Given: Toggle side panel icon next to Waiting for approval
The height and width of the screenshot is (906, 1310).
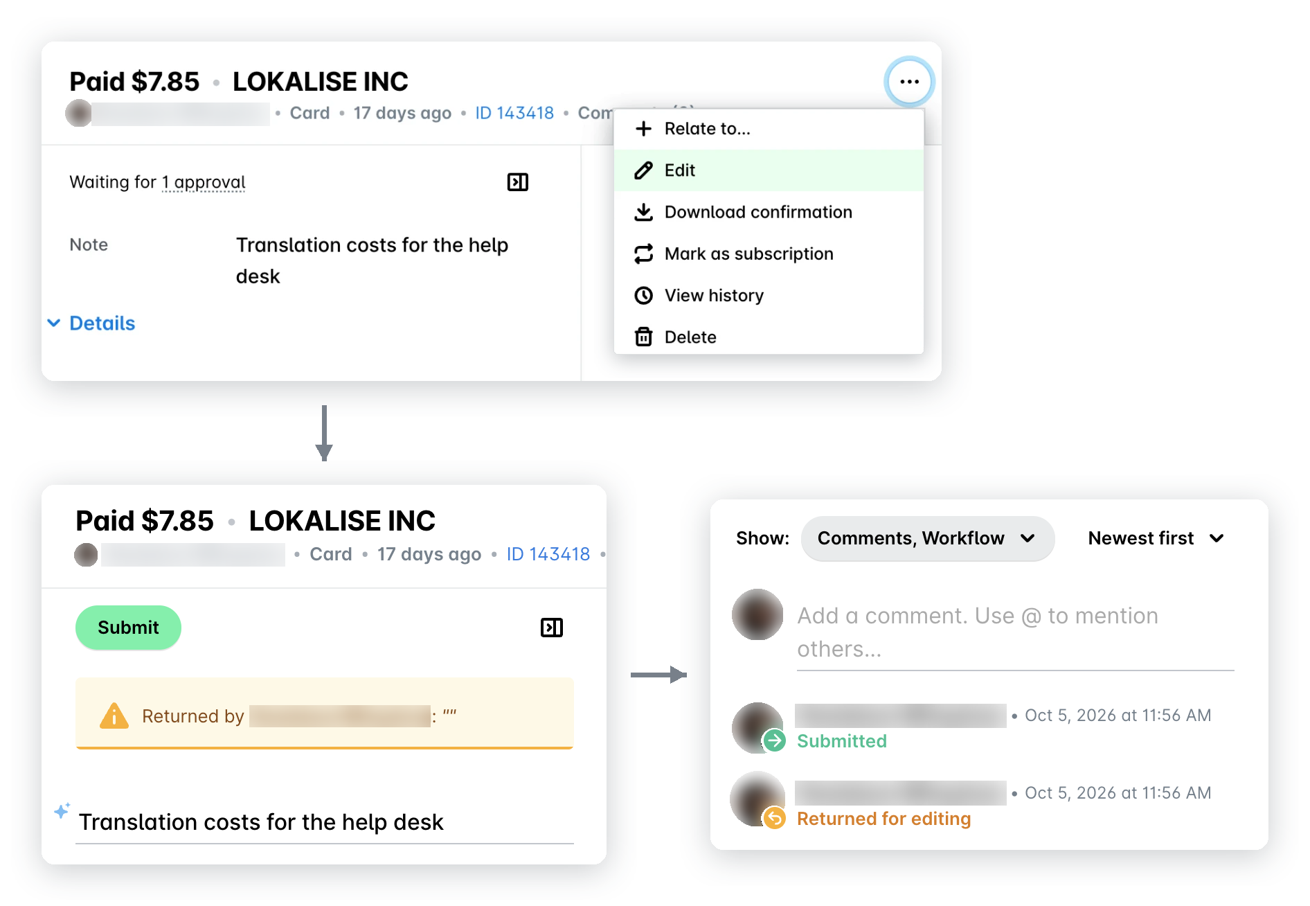Looking at the screenshot, I should (x=518, y=182).
